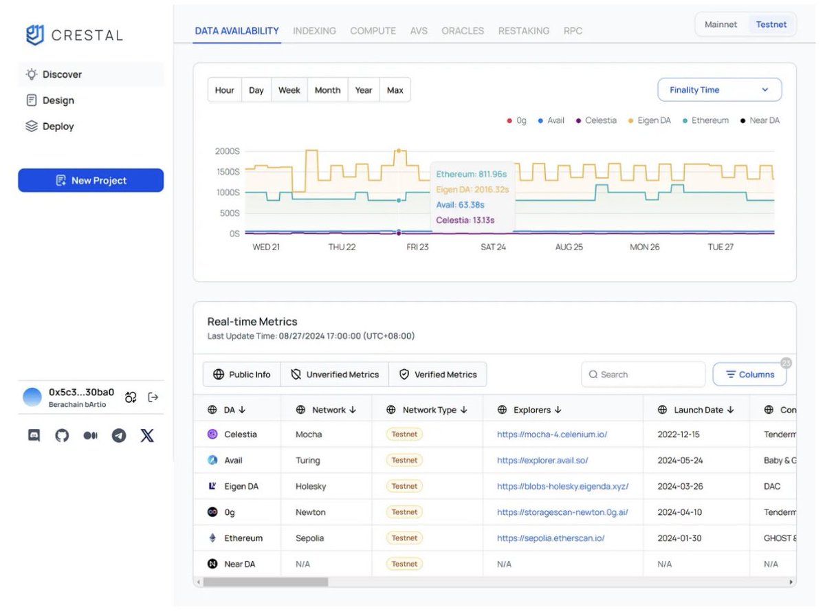825x616 pixels.
Task: Switch to the Restaking tab
Action: (524, 31)
